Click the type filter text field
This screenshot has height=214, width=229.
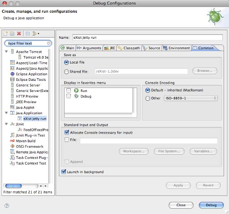pos(28,43)
